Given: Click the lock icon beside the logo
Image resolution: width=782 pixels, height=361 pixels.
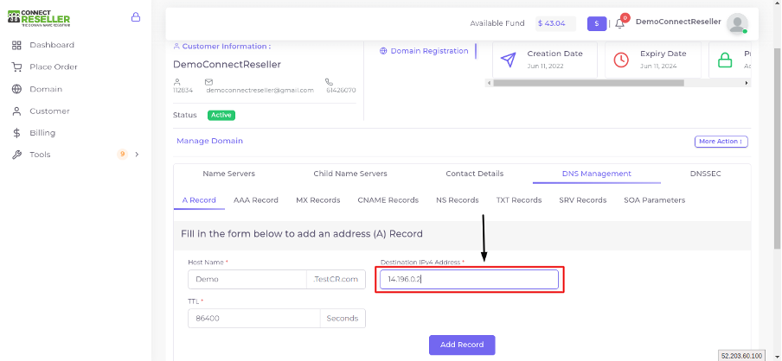Looking at the screenshot, I should click(135, 17).
